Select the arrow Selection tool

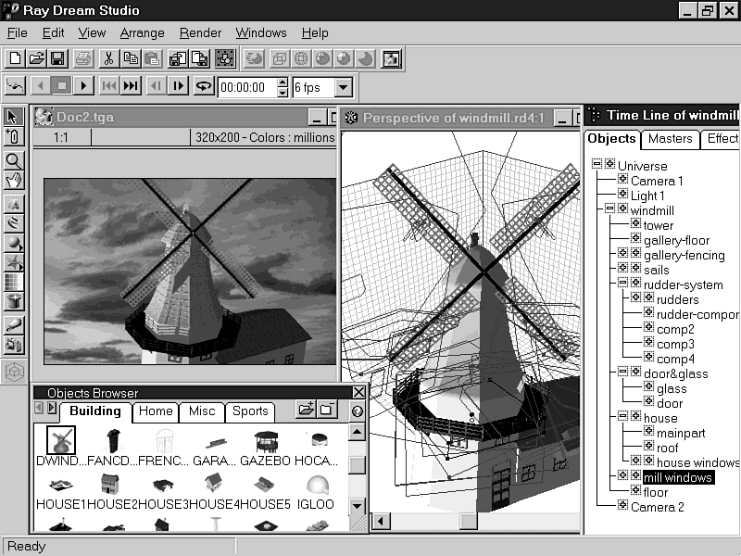point(14,117)
